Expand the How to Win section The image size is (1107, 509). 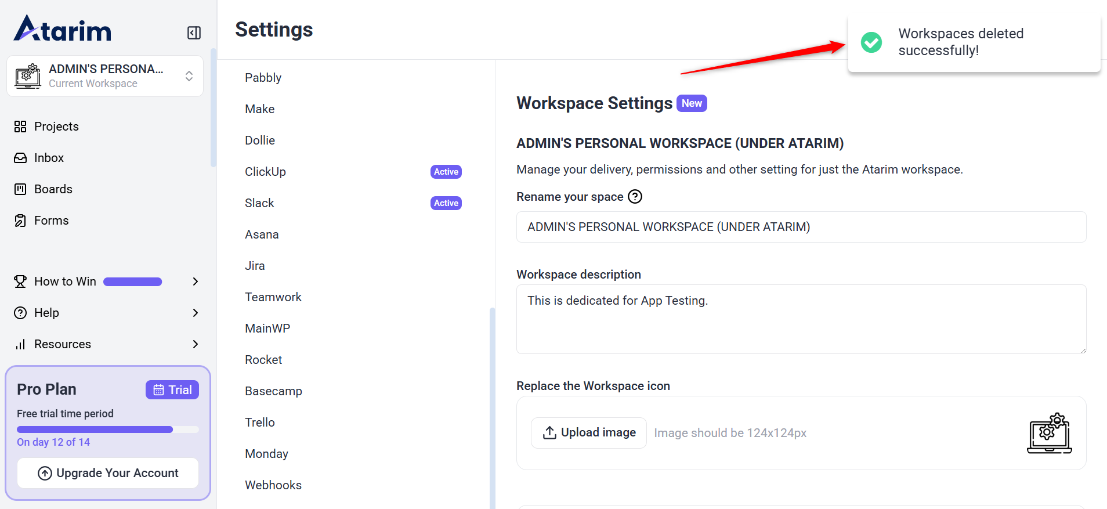tap(195, 281)
